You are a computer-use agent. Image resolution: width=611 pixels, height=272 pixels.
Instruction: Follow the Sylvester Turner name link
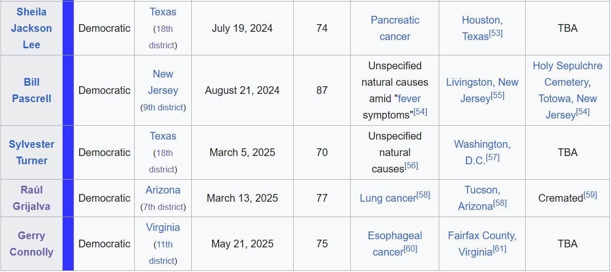31,152
